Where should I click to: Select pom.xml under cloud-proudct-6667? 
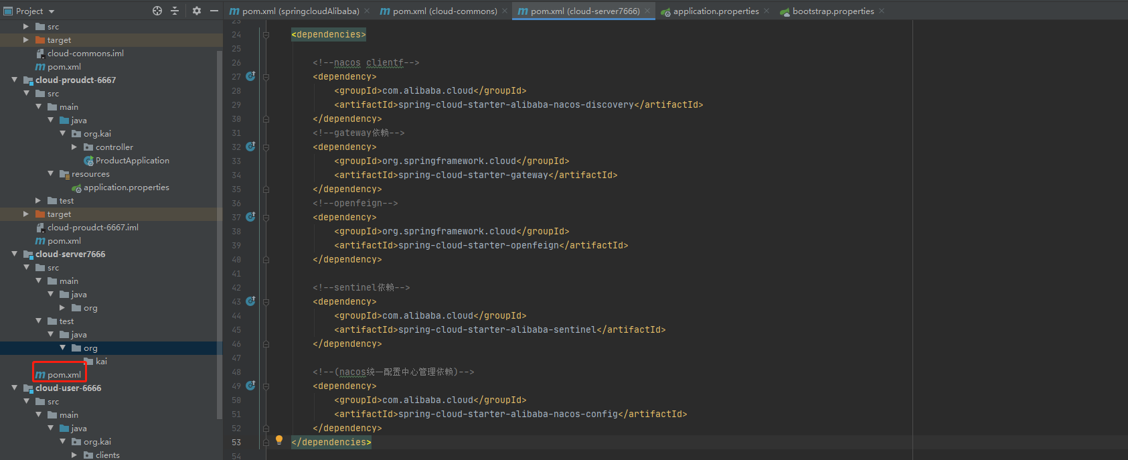pos(64,241)
